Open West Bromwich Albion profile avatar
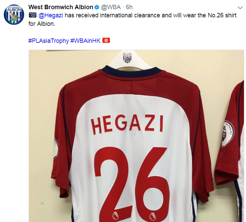Image resolution: width=246 pixels, height=222 pixels. (14, 15)
